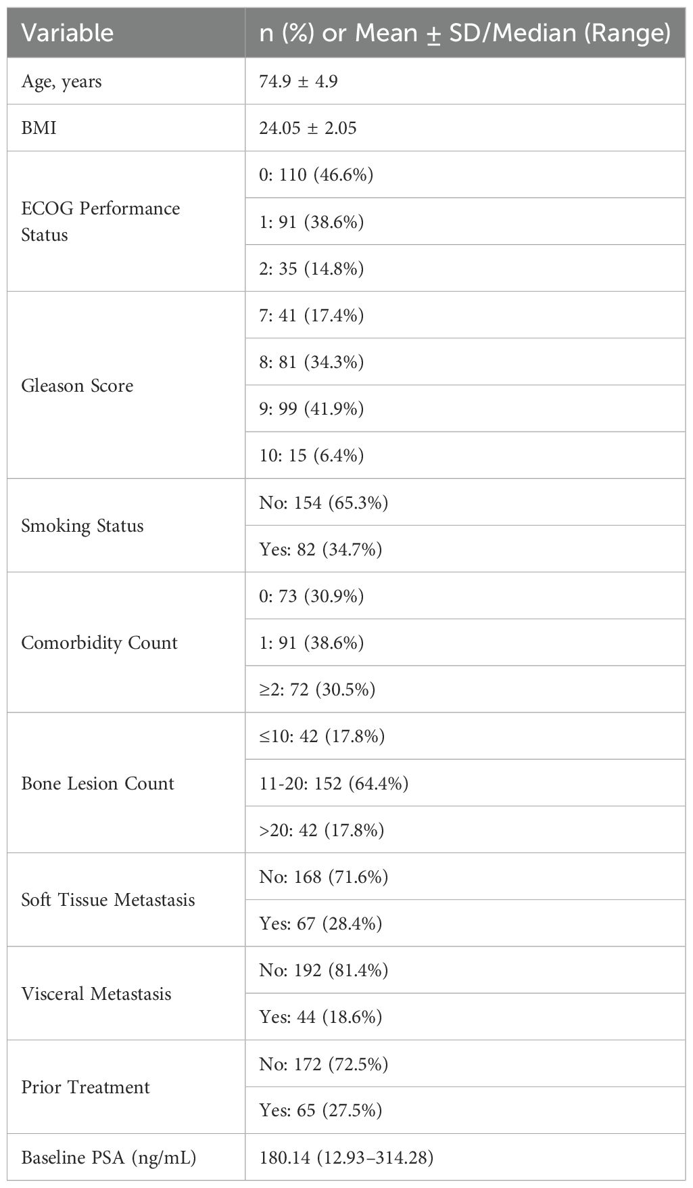Click the Prior Treatment label
The width and height of the screenshot is (693, 1188).
[85, 1087]
